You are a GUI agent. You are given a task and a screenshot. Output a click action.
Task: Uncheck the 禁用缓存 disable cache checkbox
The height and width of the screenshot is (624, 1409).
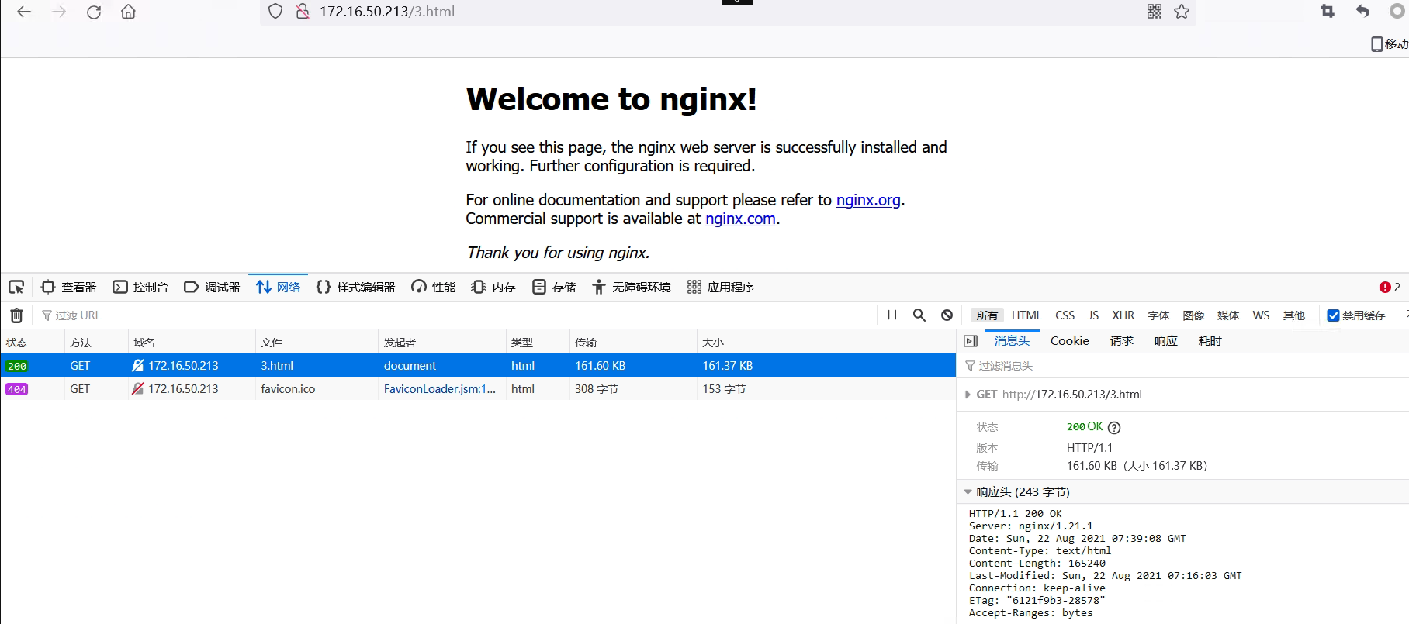point(1333,315)
